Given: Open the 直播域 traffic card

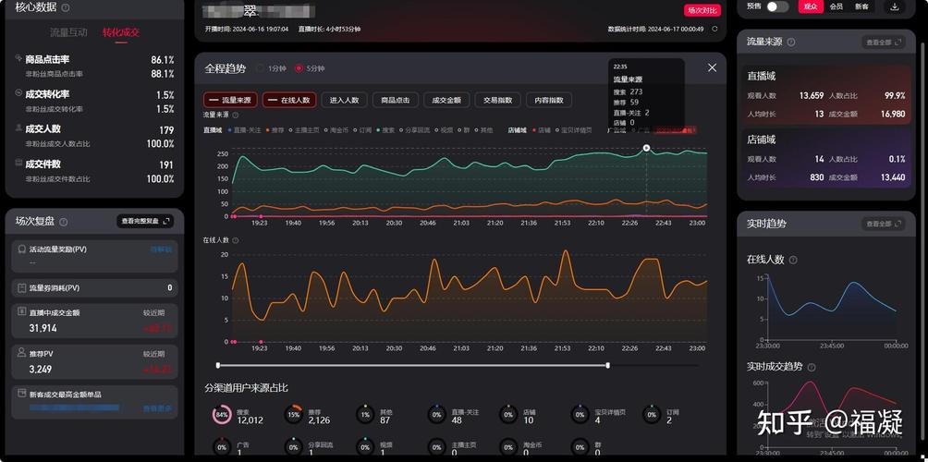Looking at the screenshot, I should click(826, 94).
